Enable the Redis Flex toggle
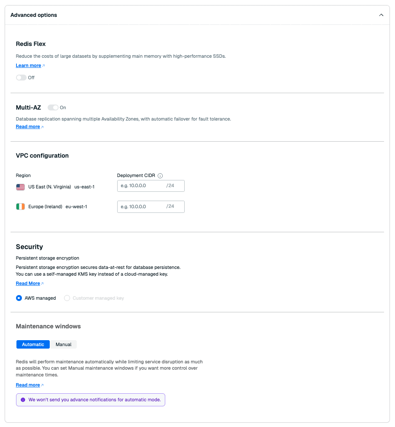The height and width of the screenshot is (427, 395). [x=21, y=78]
